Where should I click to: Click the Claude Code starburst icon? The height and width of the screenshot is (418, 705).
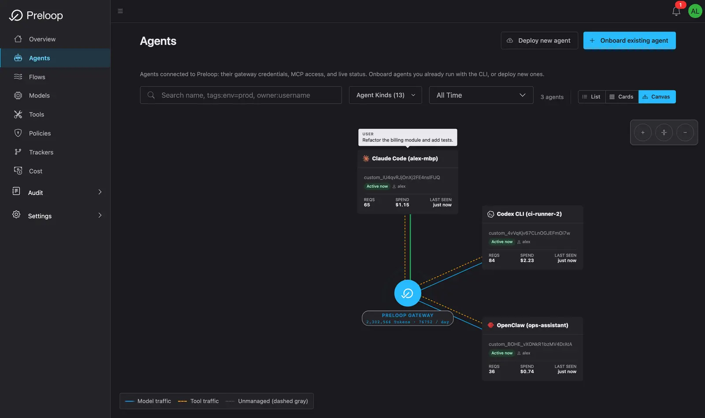(366, 158)
